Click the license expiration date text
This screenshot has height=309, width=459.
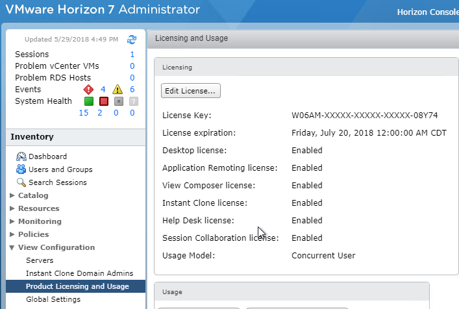pos(369,133)
